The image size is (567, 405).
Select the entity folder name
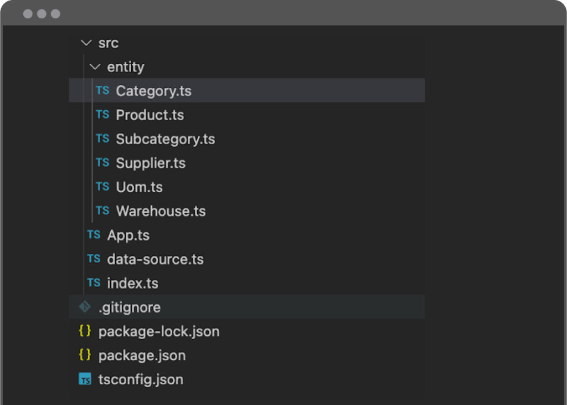[126, 67]
